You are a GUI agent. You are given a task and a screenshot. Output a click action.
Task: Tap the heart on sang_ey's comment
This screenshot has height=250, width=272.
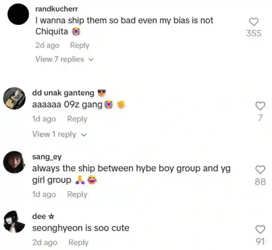click(x=260, y=170)
